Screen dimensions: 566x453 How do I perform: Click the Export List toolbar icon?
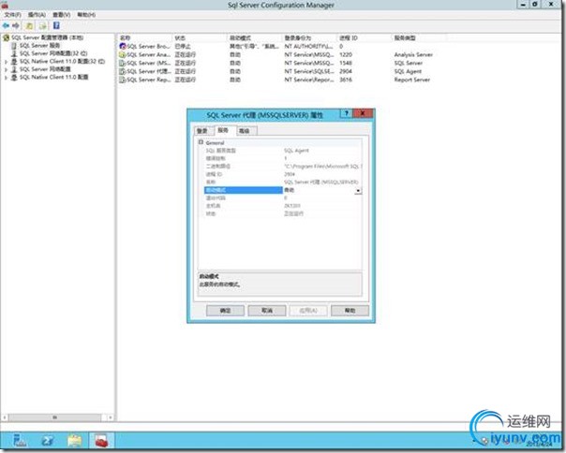pyautogui.click(x=43, y=25)
